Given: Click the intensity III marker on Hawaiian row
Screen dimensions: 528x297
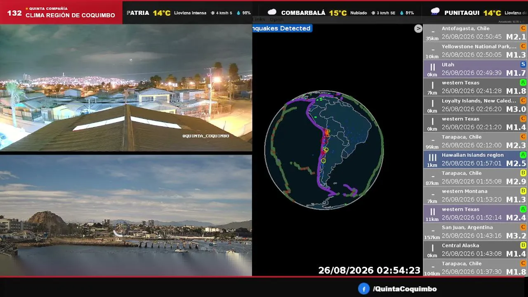Looking at the screenshot, I should pyautogui.click(x=432, y=158).
